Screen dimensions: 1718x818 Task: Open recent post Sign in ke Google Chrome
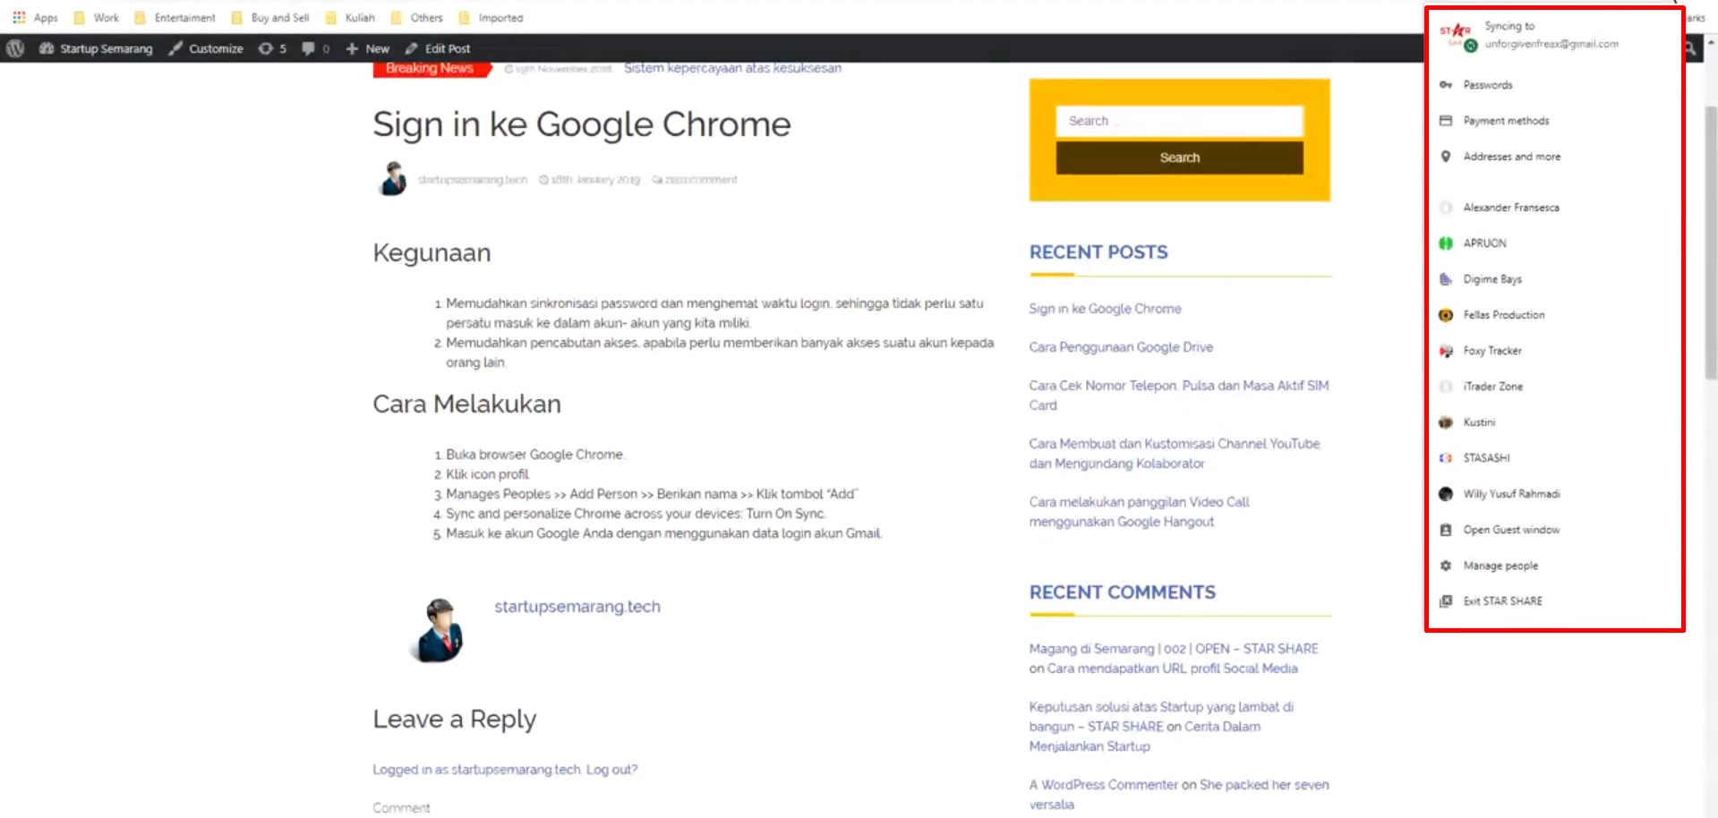1105,309
